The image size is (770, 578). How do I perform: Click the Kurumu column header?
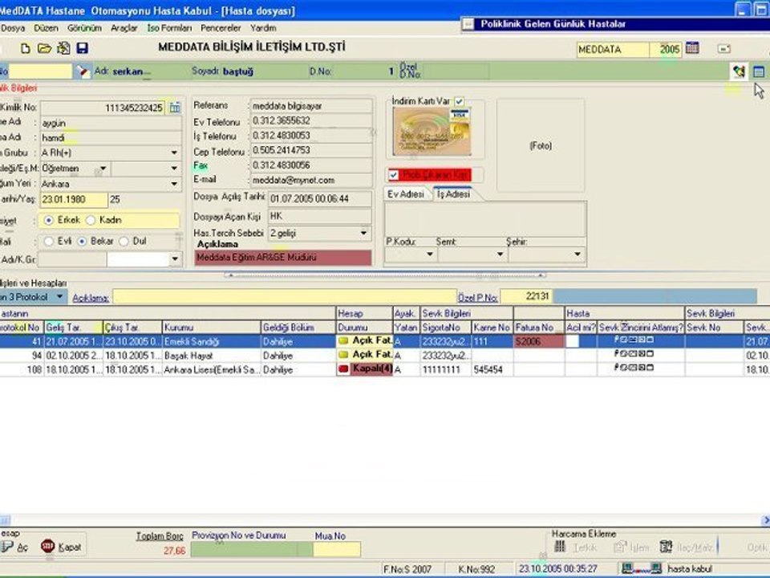tap(211, 328)
